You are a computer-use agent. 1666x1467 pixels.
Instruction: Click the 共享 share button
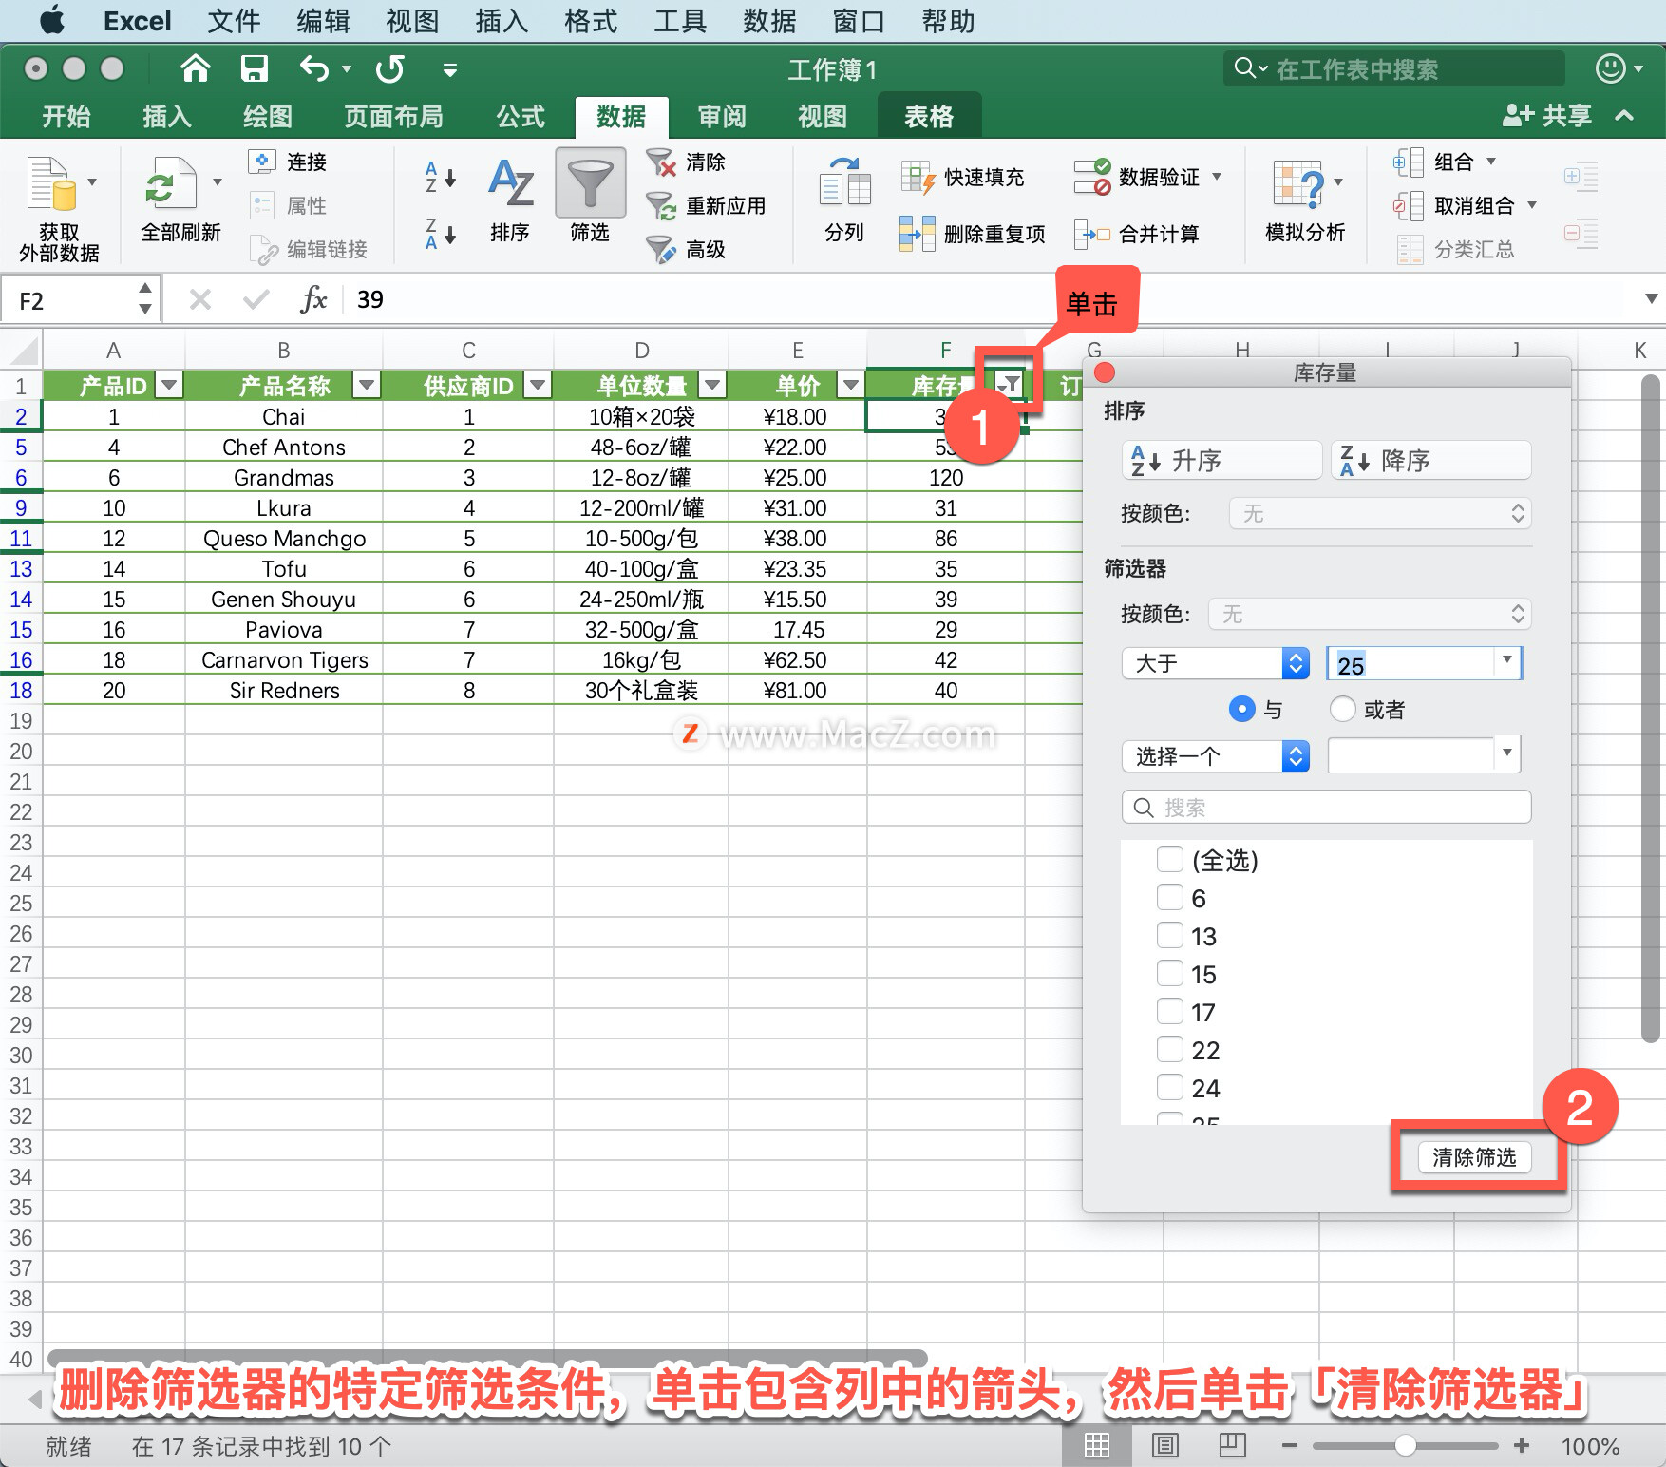tap(1547, 116)
